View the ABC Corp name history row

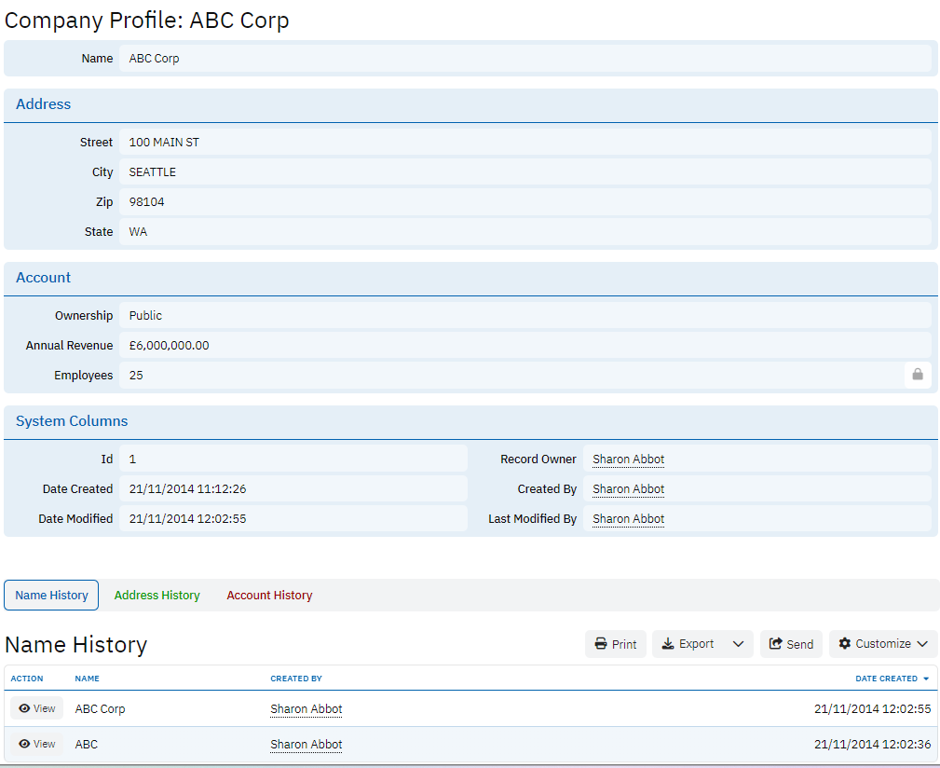pos(37,708)
